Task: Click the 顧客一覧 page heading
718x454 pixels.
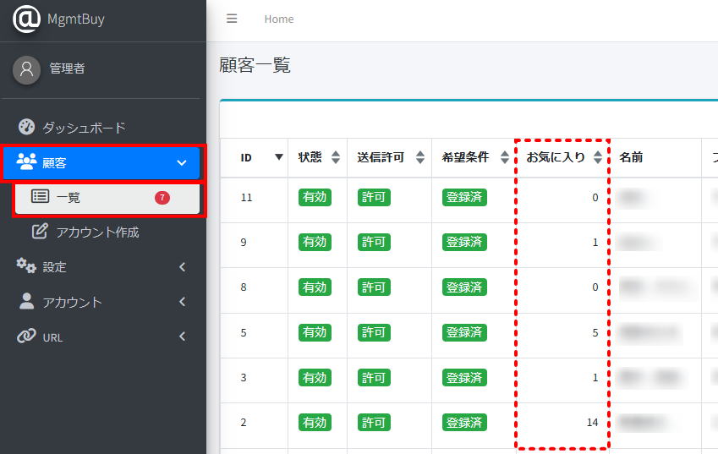Action: tap(255, 65)
